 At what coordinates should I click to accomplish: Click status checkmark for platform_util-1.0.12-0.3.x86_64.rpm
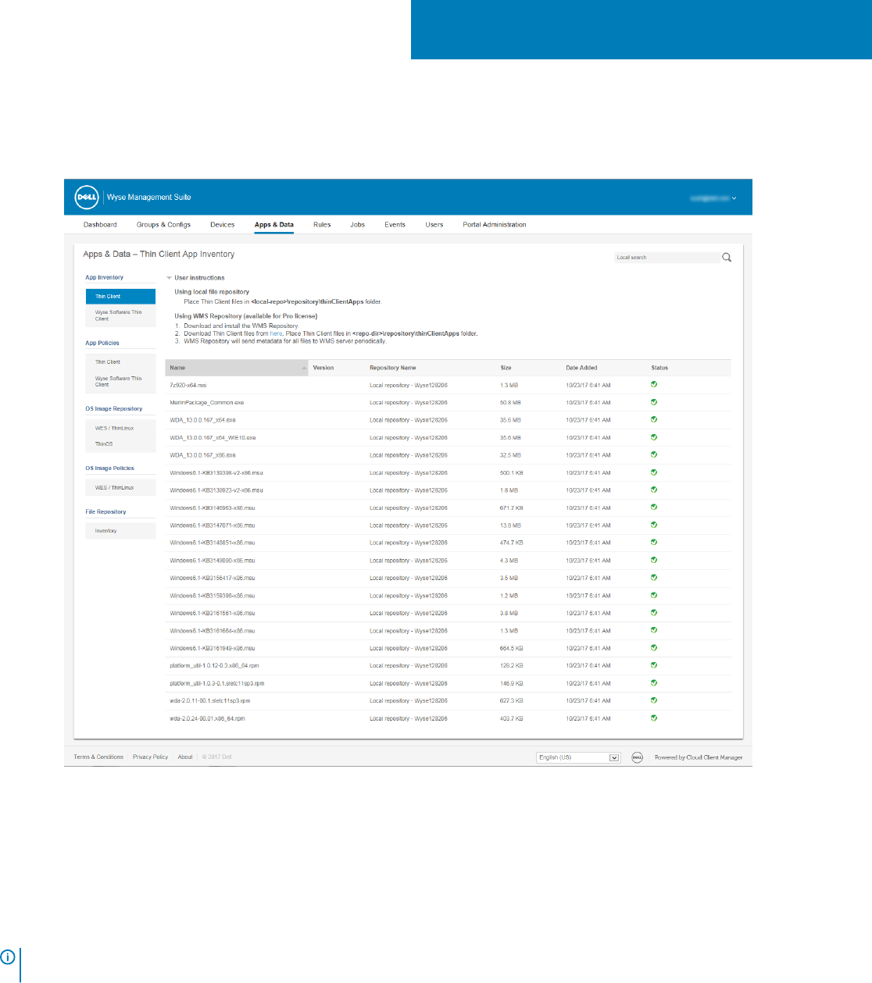coord(654,665)
